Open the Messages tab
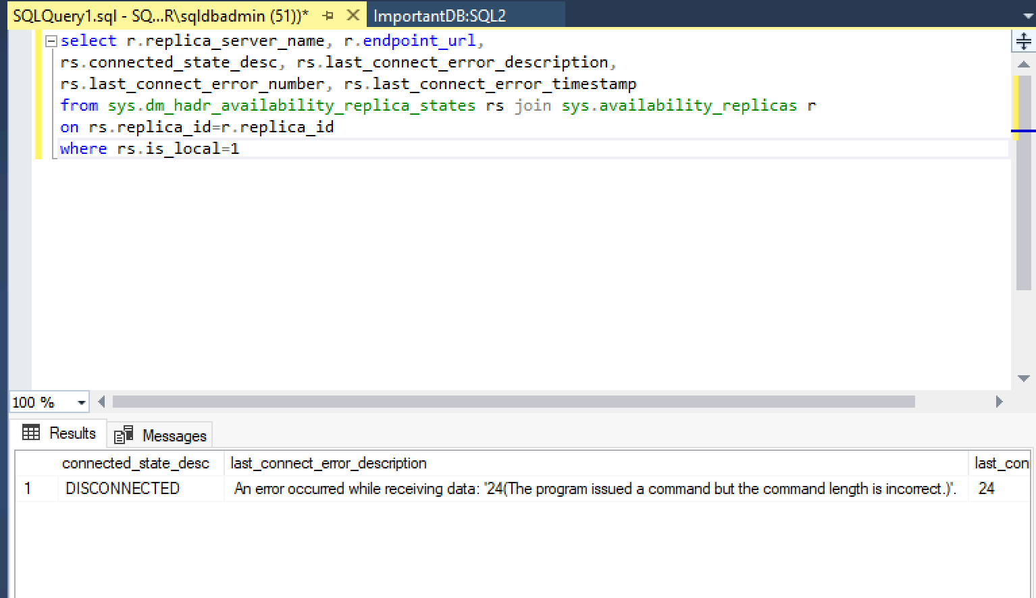1036x598 pixels. (x=161, y=435)
